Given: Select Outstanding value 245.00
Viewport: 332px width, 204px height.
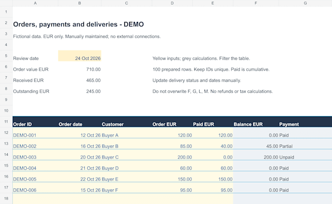Looking at the screenshot, I should pos(93,91).
